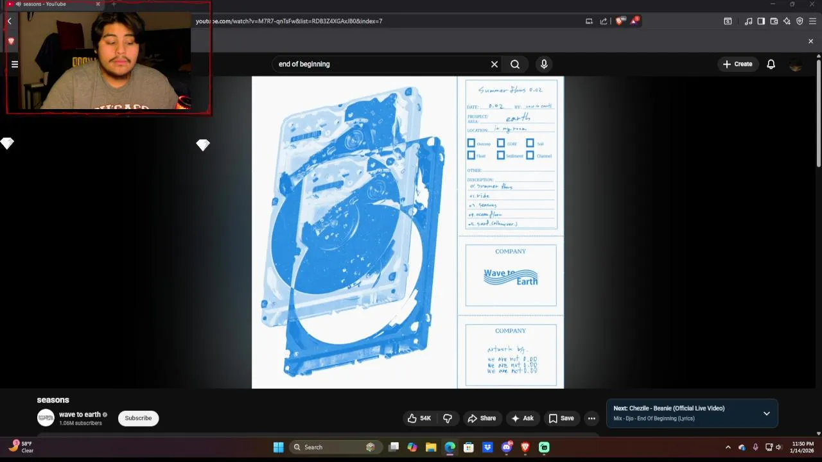Open the Create menu button

737,64
